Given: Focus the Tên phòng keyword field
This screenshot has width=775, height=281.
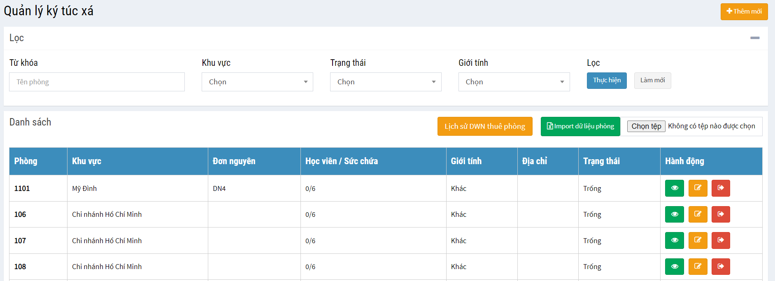Looking at the screenshot, I should (x=97, y=82).
